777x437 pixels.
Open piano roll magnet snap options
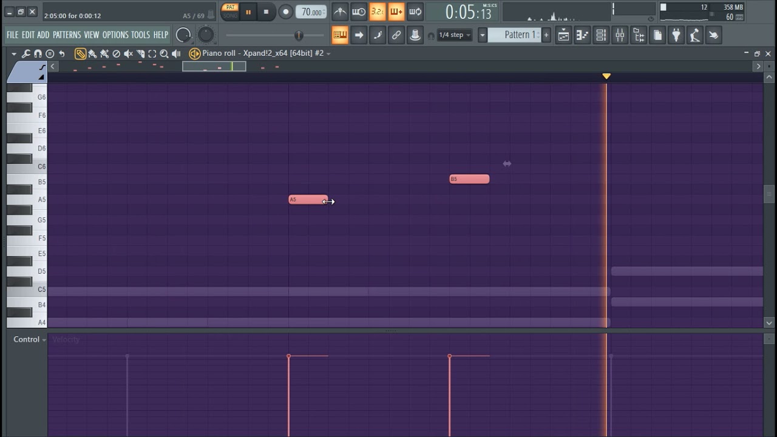coord(38,53)
